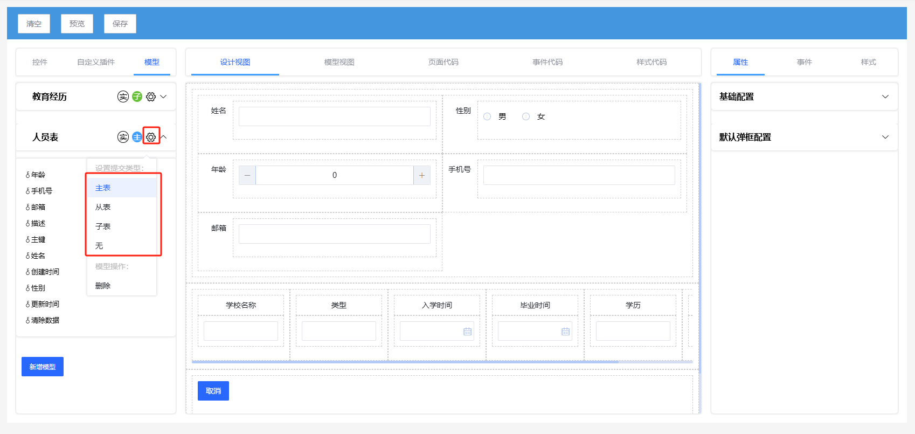The width and height of the screenshot is (915, 434).
Task: Click the 实 icon next to 教育经历
Action: pyautogui.click(x=123, y=97)
